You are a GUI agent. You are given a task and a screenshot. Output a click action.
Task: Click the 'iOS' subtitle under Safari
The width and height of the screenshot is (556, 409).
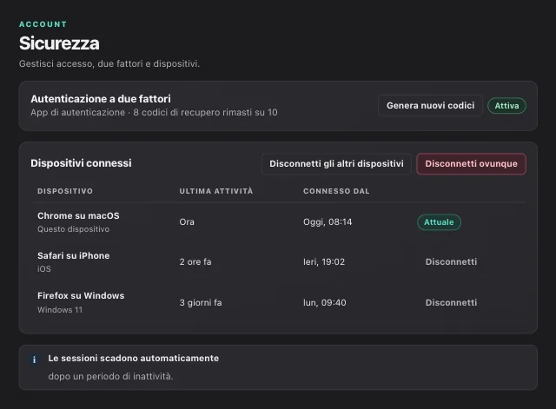(44, 269)
